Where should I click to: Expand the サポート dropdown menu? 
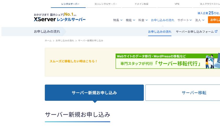[x=184, y=20]
